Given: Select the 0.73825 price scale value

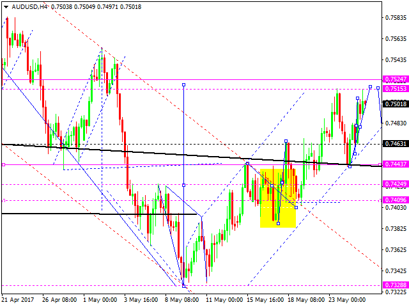Looking at the screenshot, I should [396, 229].
